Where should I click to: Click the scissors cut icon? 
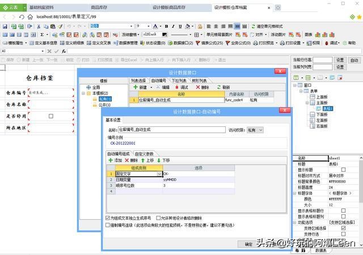tap(39, 27)
